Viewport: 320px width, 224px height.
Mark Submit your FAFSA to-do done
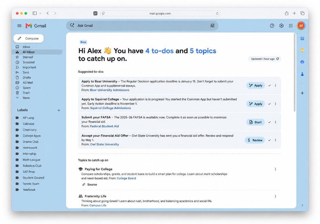coord(269,122)
